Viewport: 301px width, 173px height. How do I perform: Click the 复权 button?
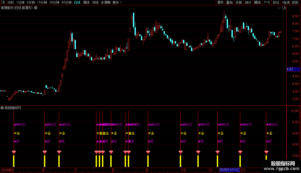(x=220, y=2)
